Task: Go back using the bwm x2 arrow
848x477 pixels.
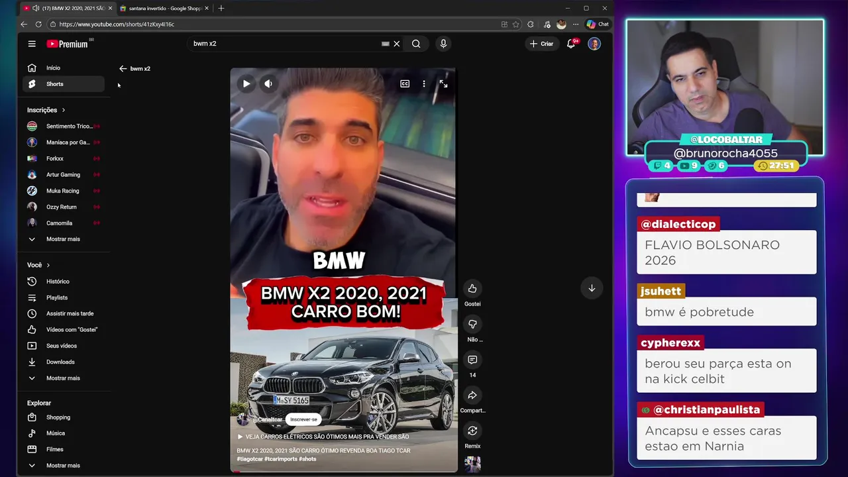Action: pos(123,69)
